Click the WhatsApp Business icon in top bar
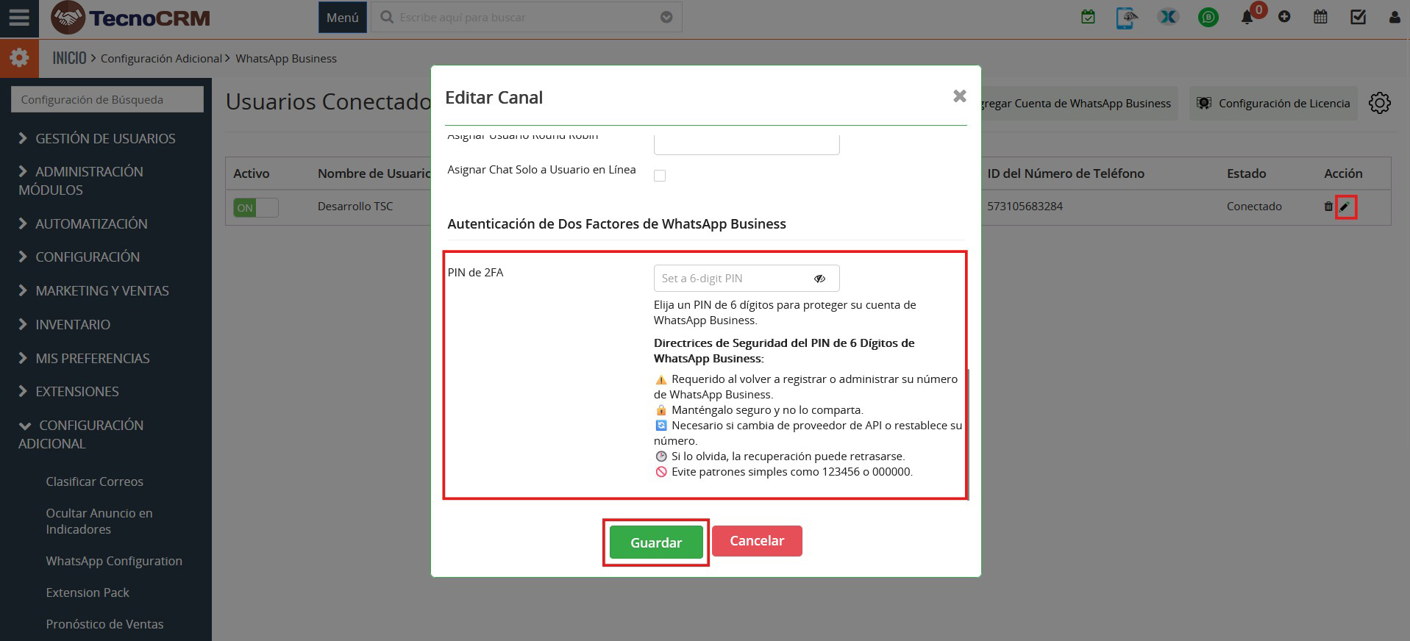Image resolution: width=1410 pixels, height=641 pixels. coord(1208,17)
